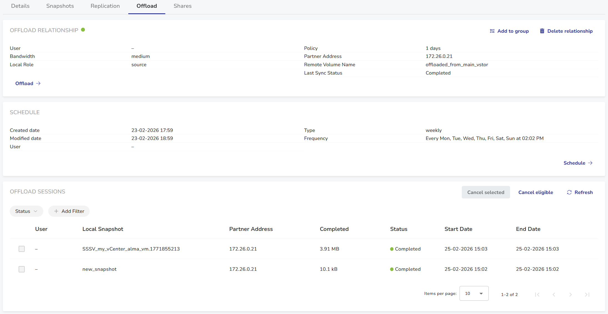Select the SSSV_my_vCenter_alma_vm session checkbox
608x314 pixels.
click(x=22, y=249)
